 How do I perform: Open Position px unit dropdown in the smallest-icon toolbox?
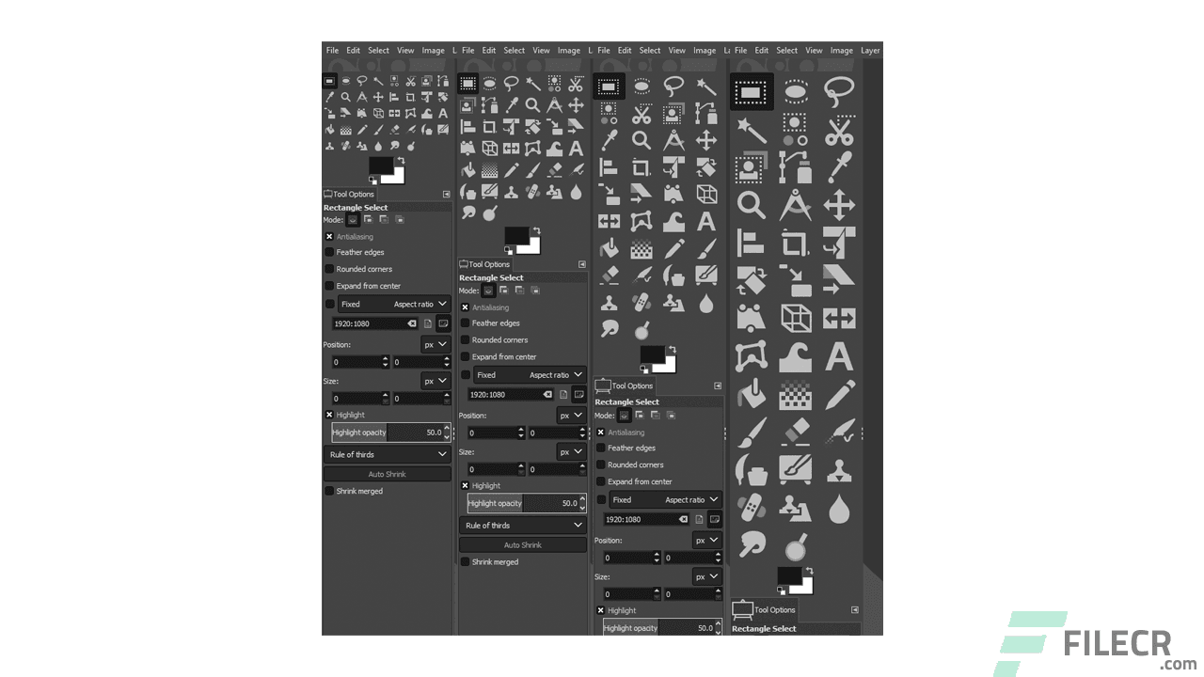[x=436, y=345]
